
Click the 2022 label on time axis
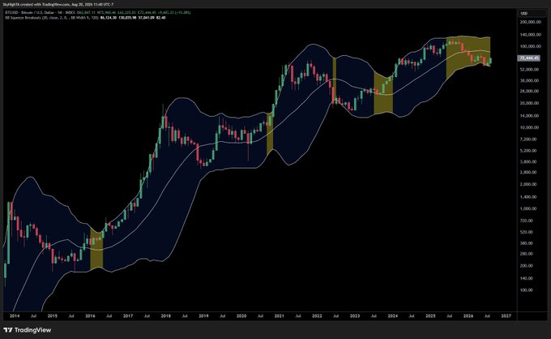317,315
